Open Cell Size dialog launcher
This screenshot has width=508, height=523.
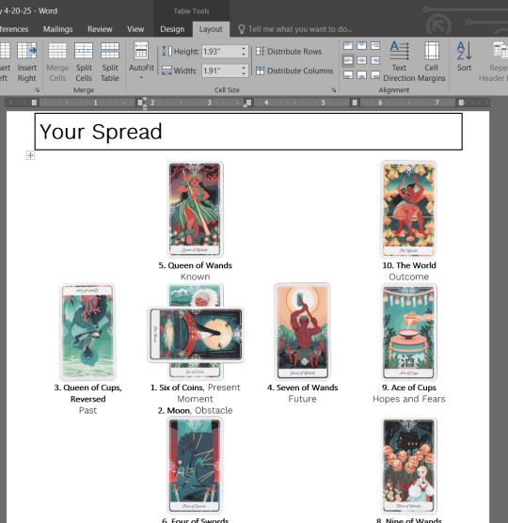[x=334, y=90]
